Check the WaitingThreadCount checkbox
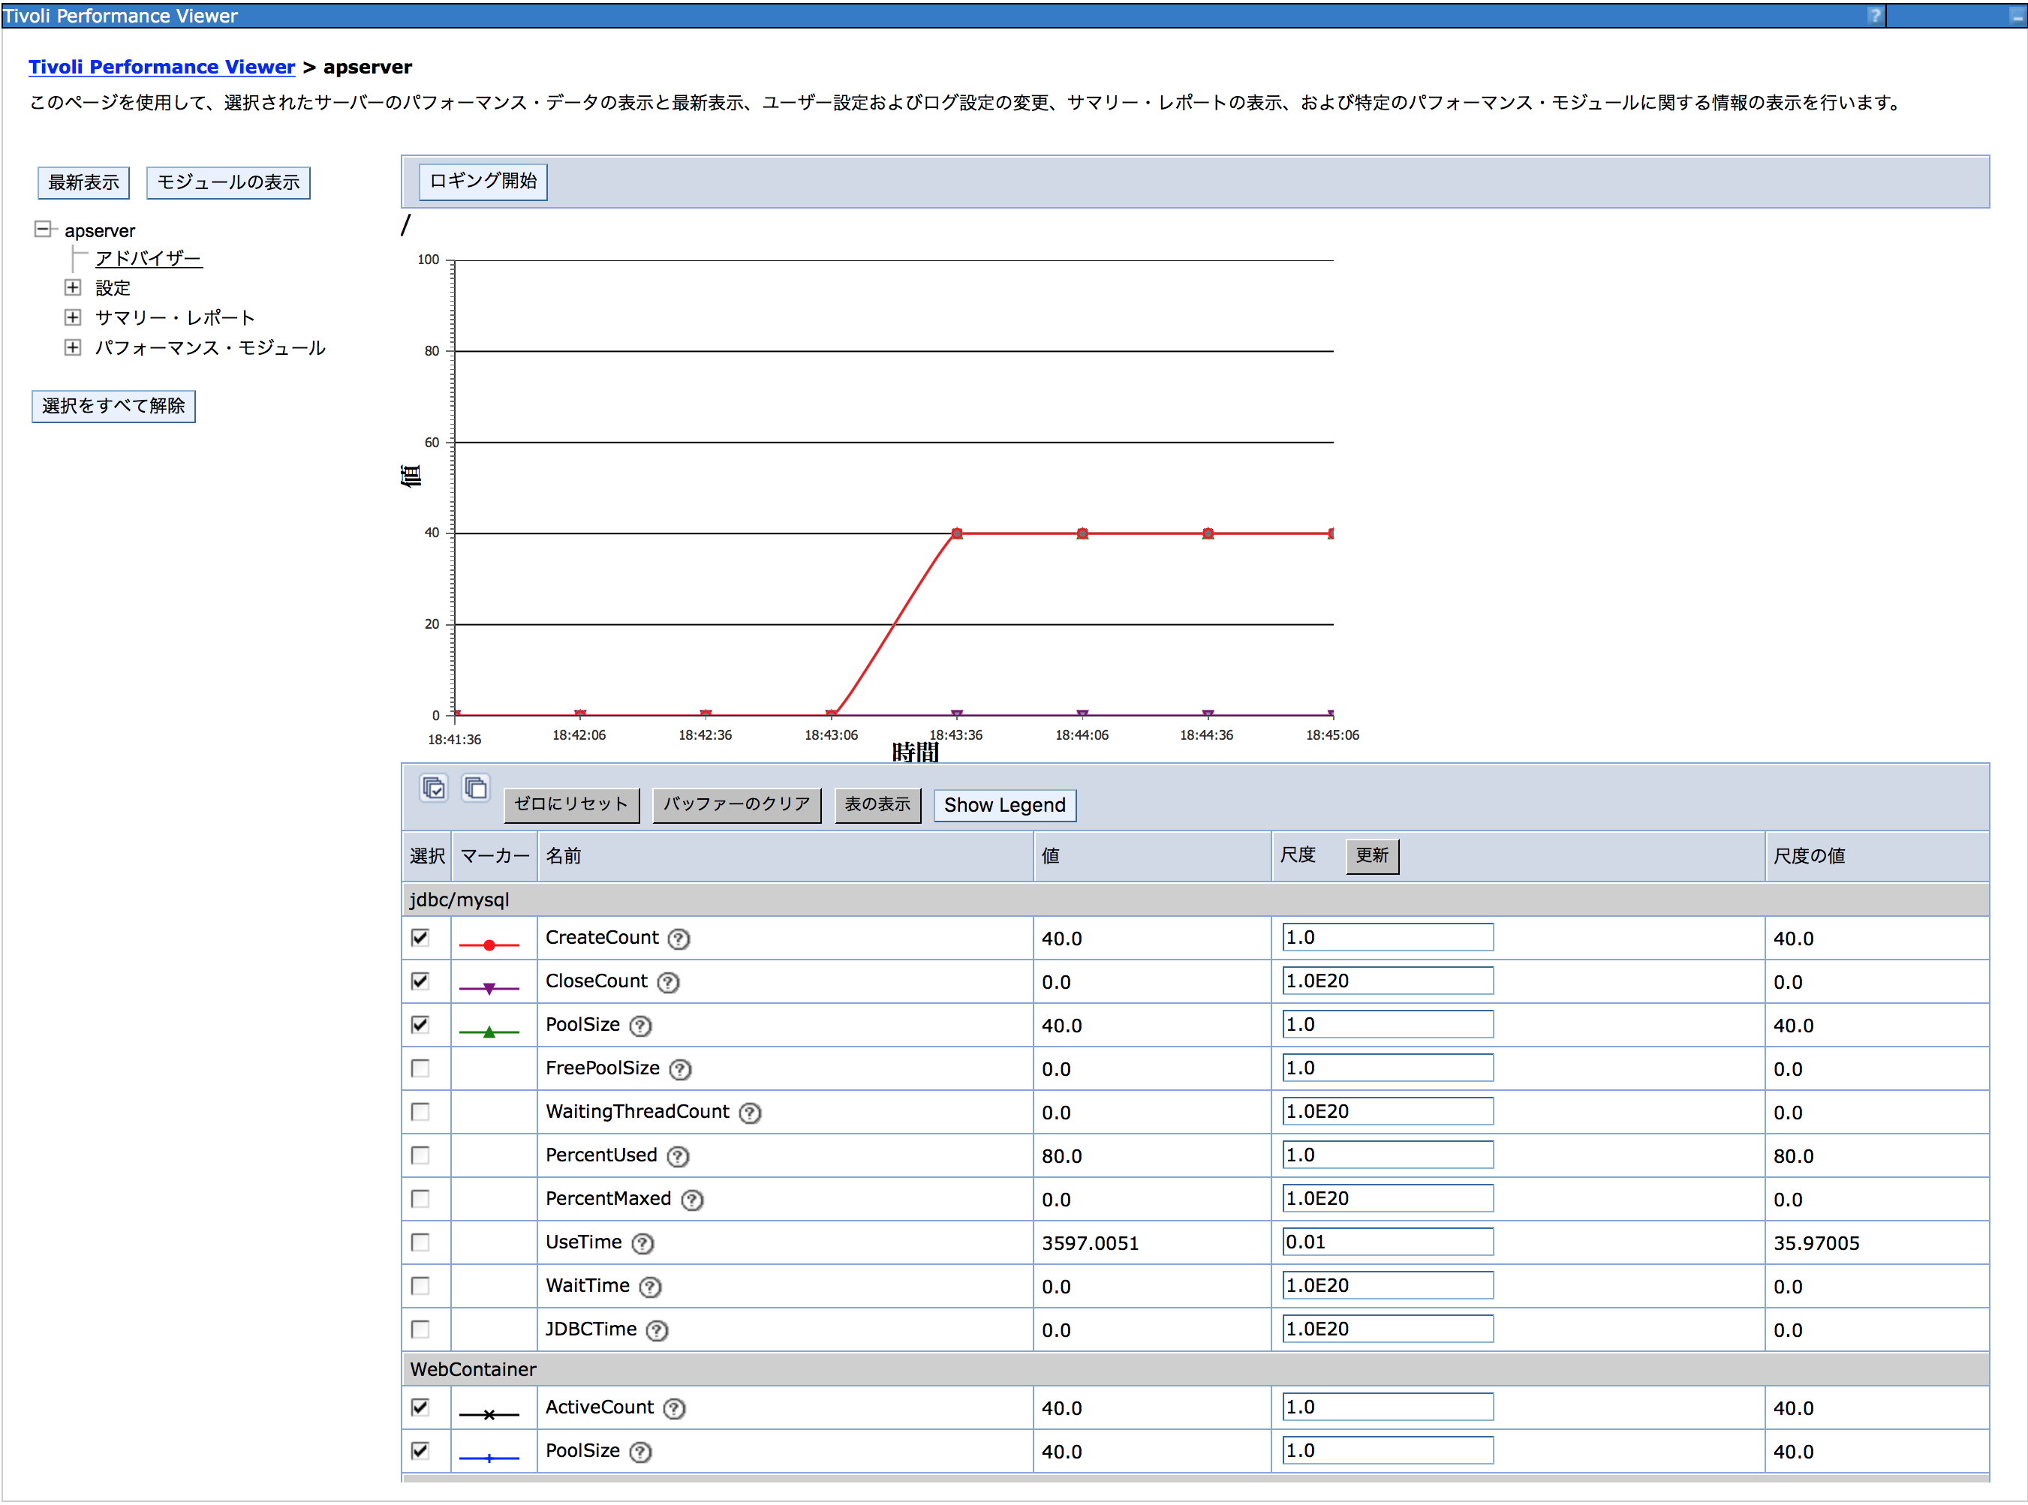2028x1505 pixels. [x=420, y=1111]
